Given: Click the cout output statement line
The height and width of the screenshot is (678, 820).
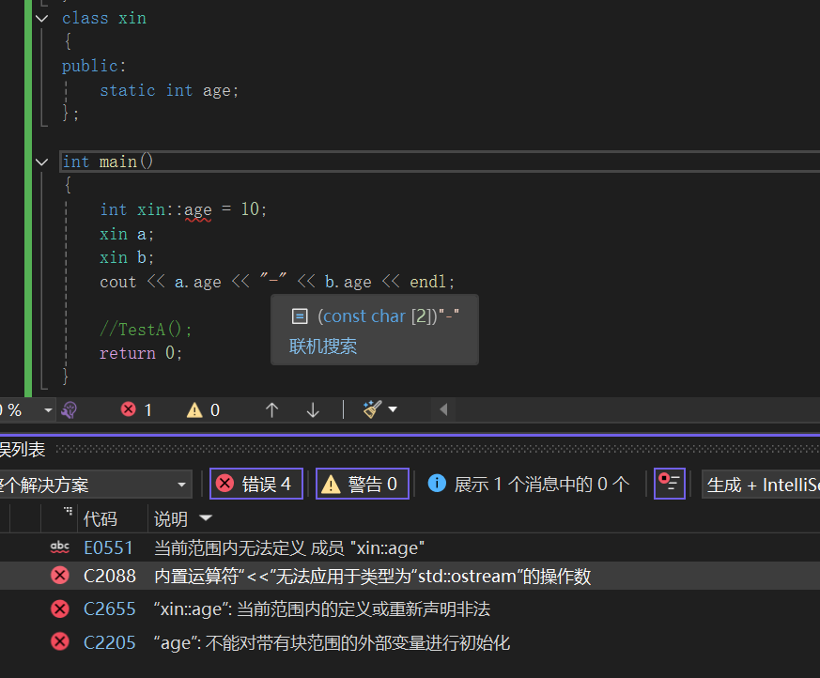Looking at the screenshot, I should [277, 282].
